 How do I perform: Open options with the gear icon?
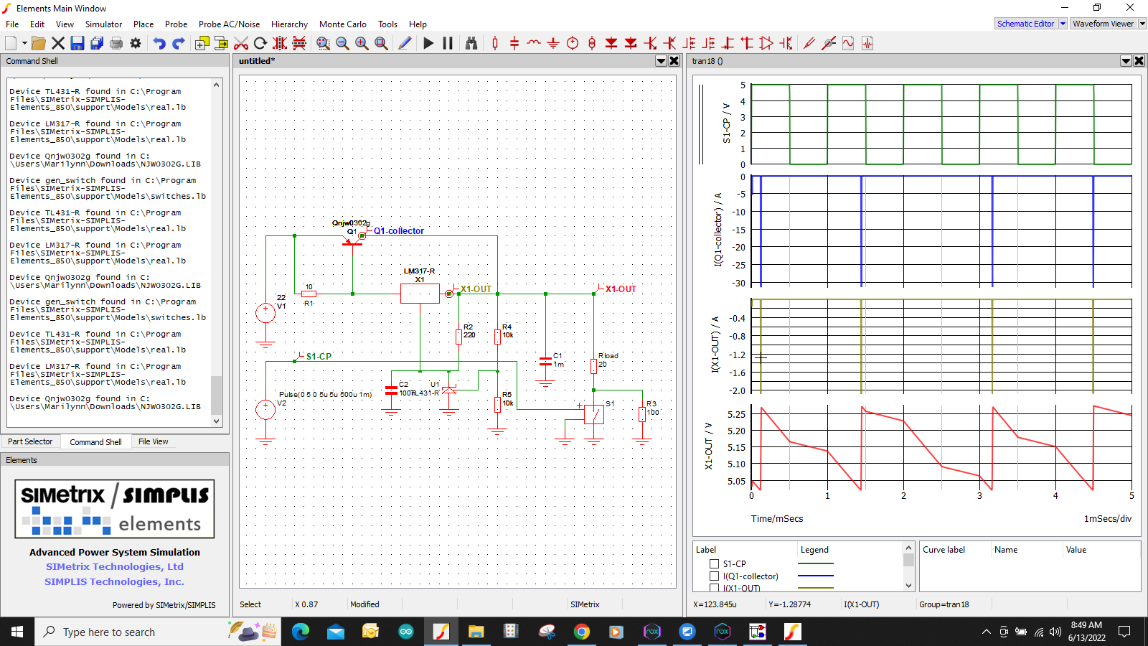pos(136,43)
